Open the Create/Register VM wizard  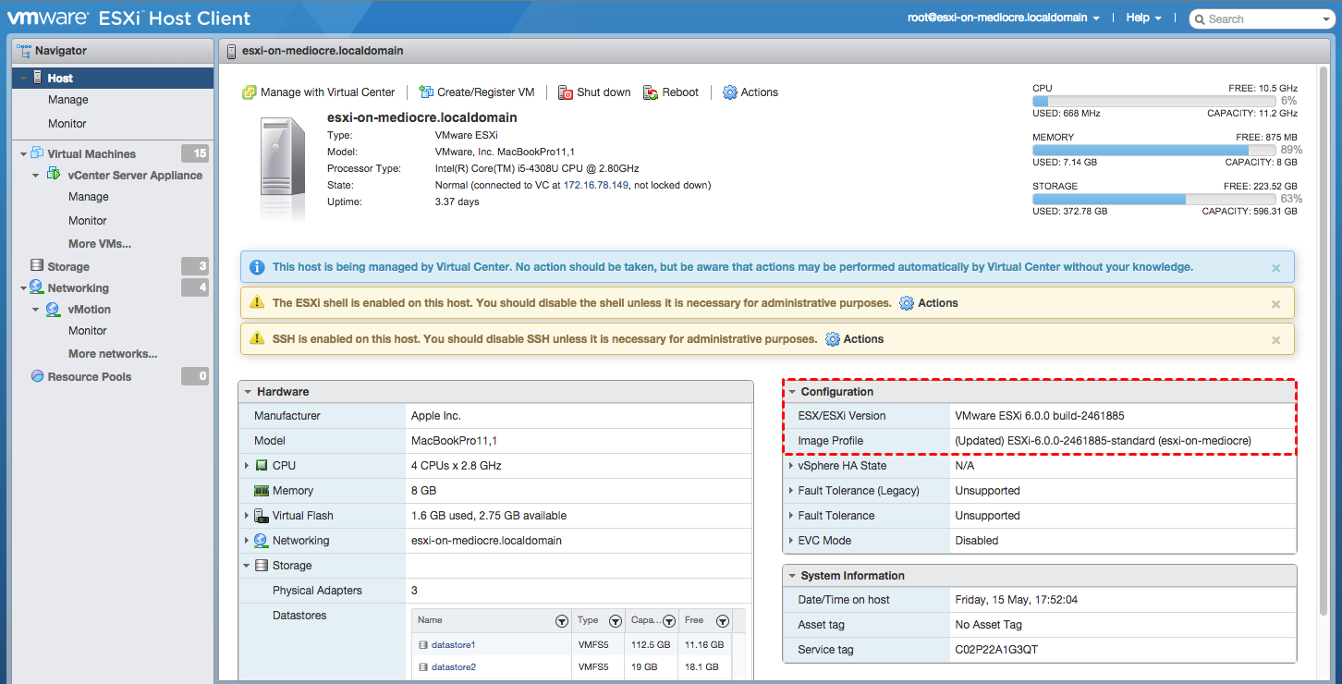click(477, 92)
